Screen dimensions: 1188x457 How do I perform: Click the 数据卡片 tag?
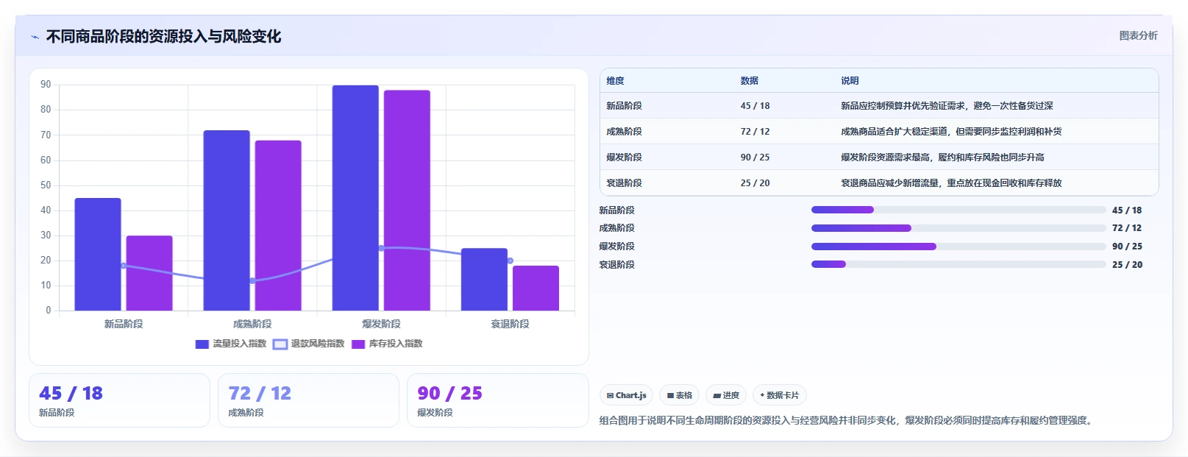click(779, 395)
